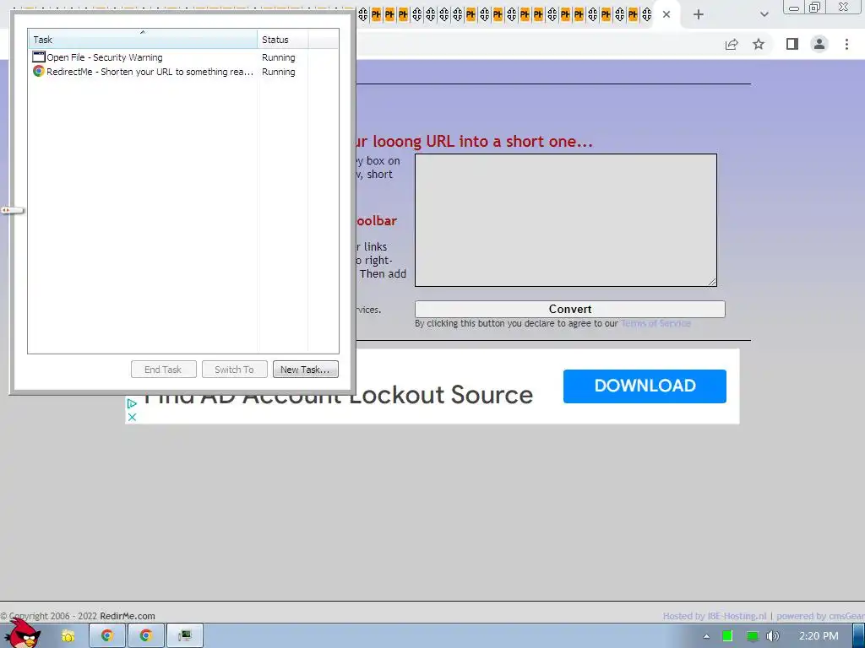Close the ad using the blue X icon

coord(132,417)
